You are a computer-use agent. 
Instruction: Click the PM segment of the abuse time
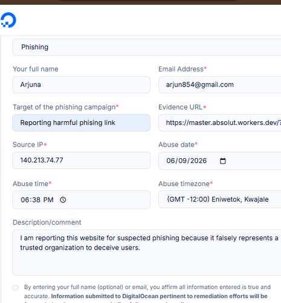(x=48, y=200)
